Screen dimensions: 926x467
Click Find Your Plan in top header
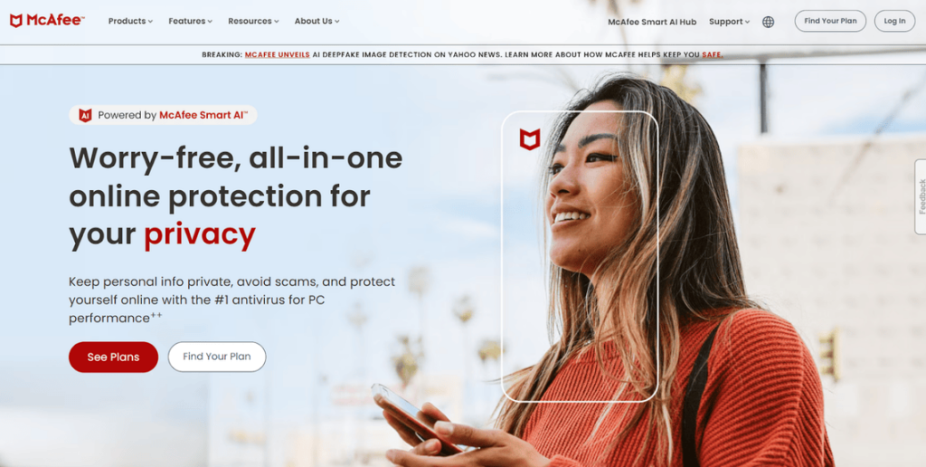(830, 21)
